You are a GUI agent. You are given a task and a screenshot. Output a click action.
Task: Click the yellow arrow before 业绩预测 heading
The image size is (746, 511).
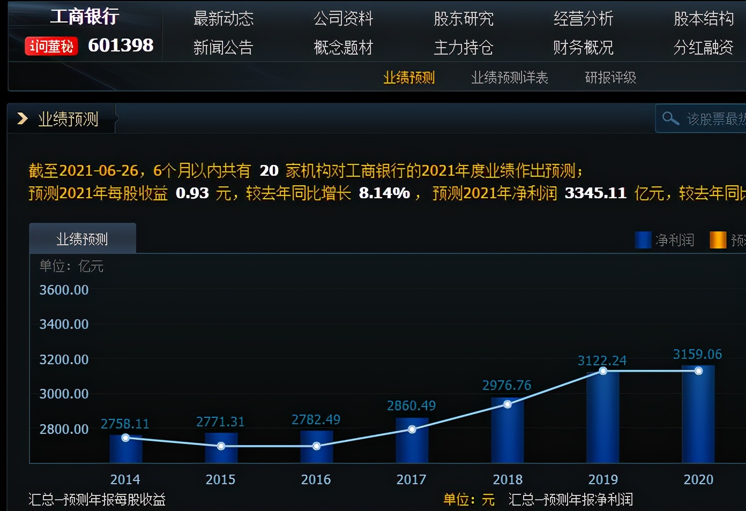21,119
